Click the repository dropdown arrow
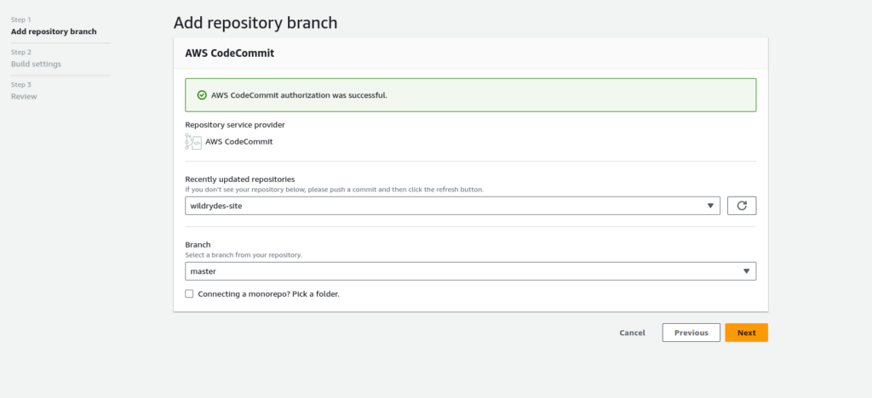The width and height of the screenshot is (872, 398). click(x=710, y=206)
